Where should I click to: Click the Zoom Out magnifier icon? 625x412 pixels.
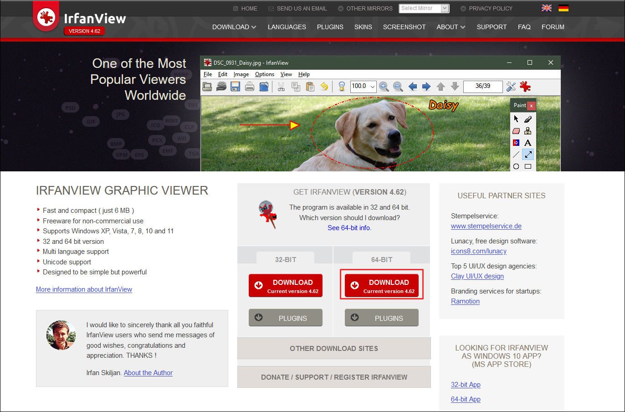[398, 87]
